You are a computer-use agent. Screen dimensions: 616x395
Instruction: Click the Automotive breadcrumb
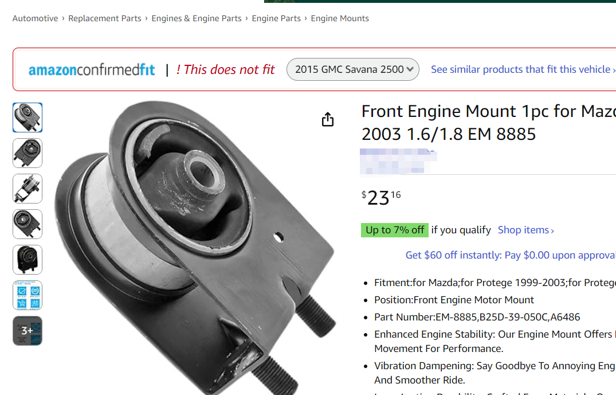coord(35,18)
